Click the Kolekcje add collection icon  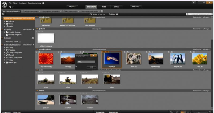pyautogui.click(x=33, y=38)
